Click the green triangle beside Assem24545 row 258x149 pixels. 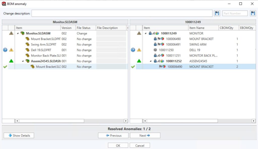[11, 61]
